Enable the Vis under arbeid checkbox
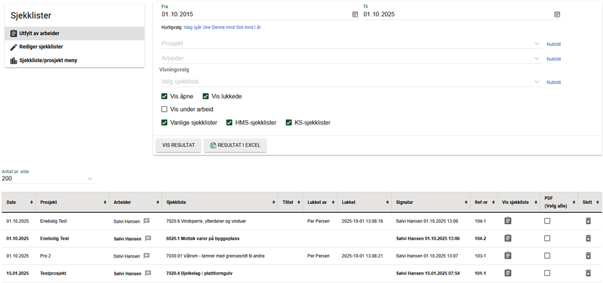Screen dimensions: 603x283 165,109
